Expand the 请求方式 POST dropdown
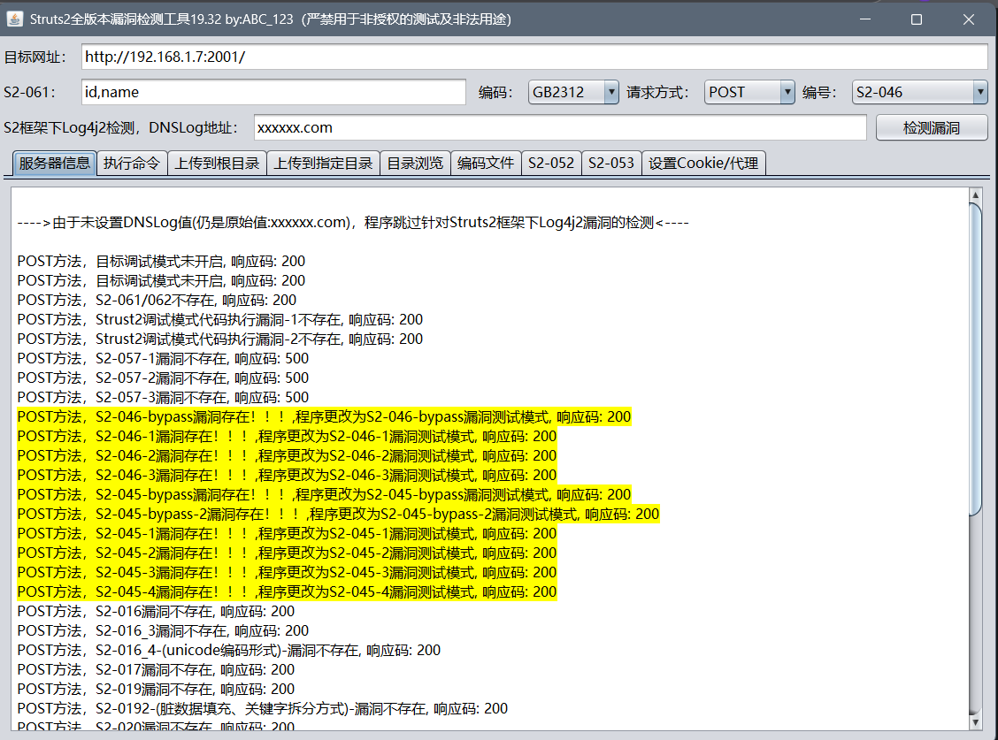The width and height of the screenshot is (998, 740). [x=750, y=92]
